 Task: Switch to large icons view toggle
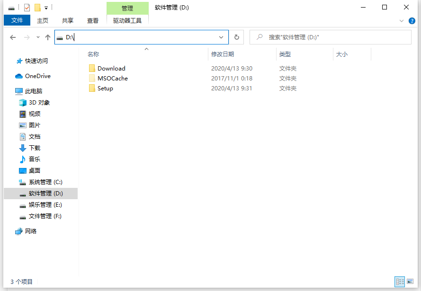point(410,282)
